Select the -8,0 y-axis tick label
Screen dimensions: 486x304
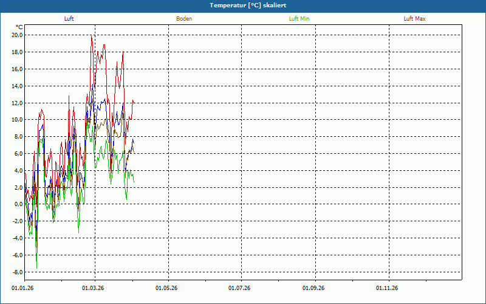(16, 272)
